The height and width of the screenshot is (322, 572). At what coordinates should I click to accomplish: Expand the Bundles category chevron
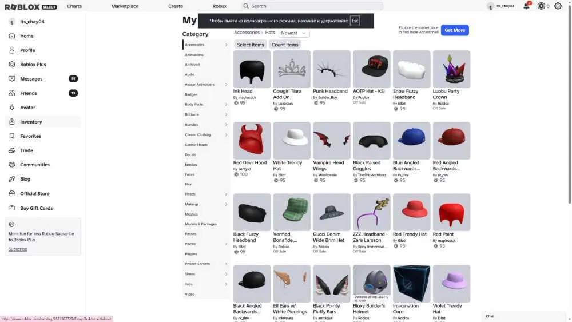tap(226, 125)
